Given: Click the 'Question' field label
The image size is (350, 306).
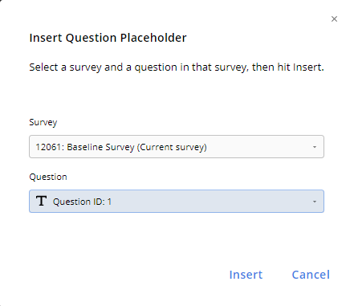Looking at the screenshot, I should point(48,177).
